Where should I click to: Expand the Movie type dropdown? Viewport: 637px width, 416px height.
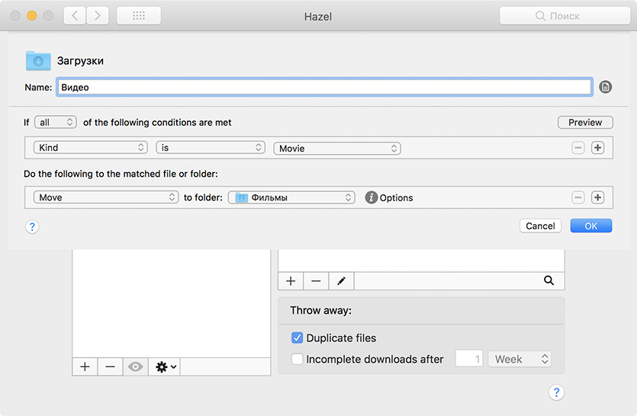(337, 149)
